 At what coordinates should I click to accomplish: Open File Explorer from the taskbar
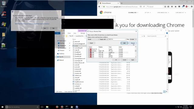(47, 107)
